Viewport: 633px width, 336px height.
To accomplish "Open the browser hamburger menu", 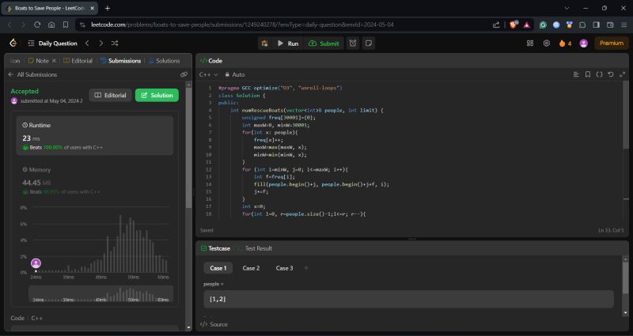I will 624,25.
